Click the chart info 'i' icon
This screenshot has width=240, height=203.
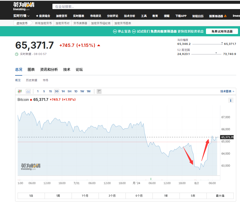(230, 100)
